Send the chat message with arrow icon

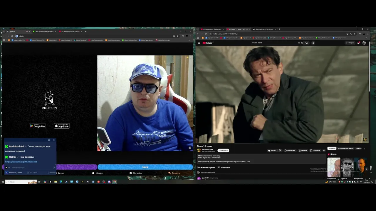(54, 168)
